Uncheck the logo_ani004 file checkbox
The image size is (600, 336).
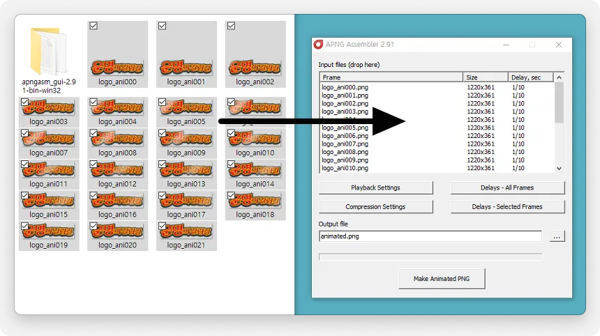(x=93, y=102)
